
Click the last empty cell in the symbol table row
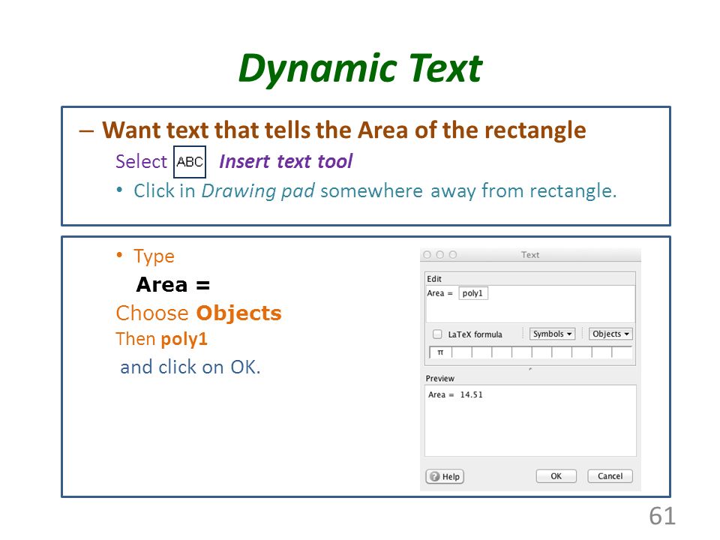click(622, 352)
